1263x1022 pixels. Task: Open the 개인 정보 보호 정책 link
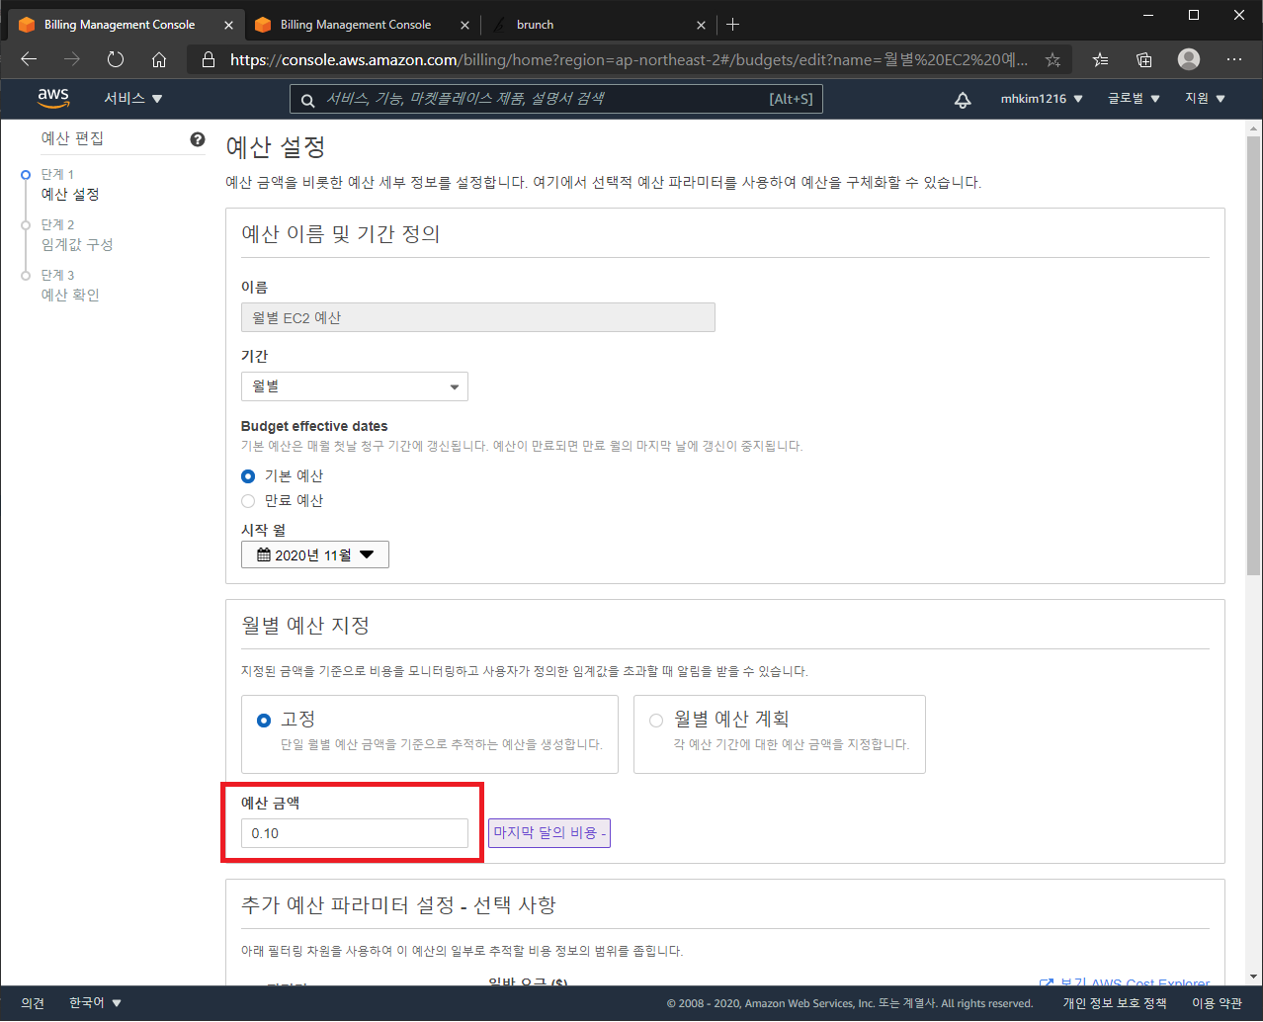(1115, 1002)
